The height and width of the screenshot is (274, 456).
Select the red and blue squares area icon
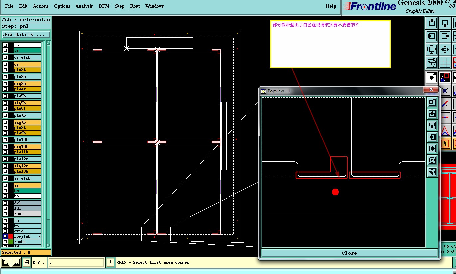point(445,77)
